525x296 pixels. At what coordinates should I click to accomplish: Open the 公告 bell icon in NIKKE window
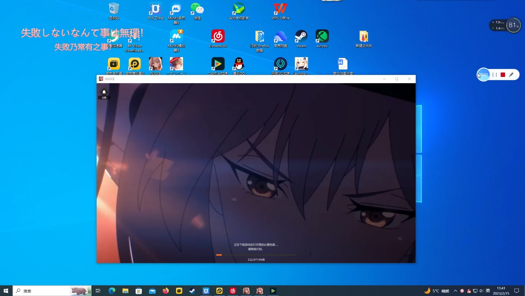[104, 93]
